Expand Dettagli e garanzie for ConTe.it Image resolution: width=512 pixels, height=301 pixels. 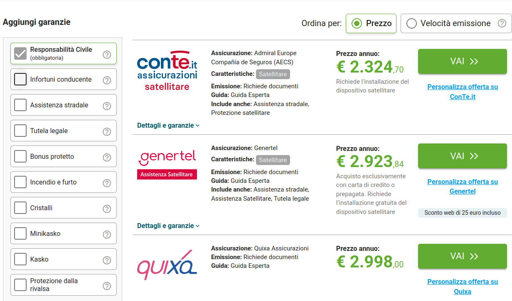168,125
